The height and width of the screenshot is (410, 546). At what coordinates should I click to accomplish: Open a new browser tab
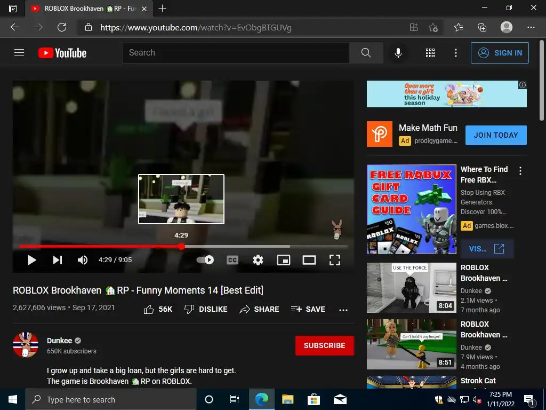pos(162,9)
